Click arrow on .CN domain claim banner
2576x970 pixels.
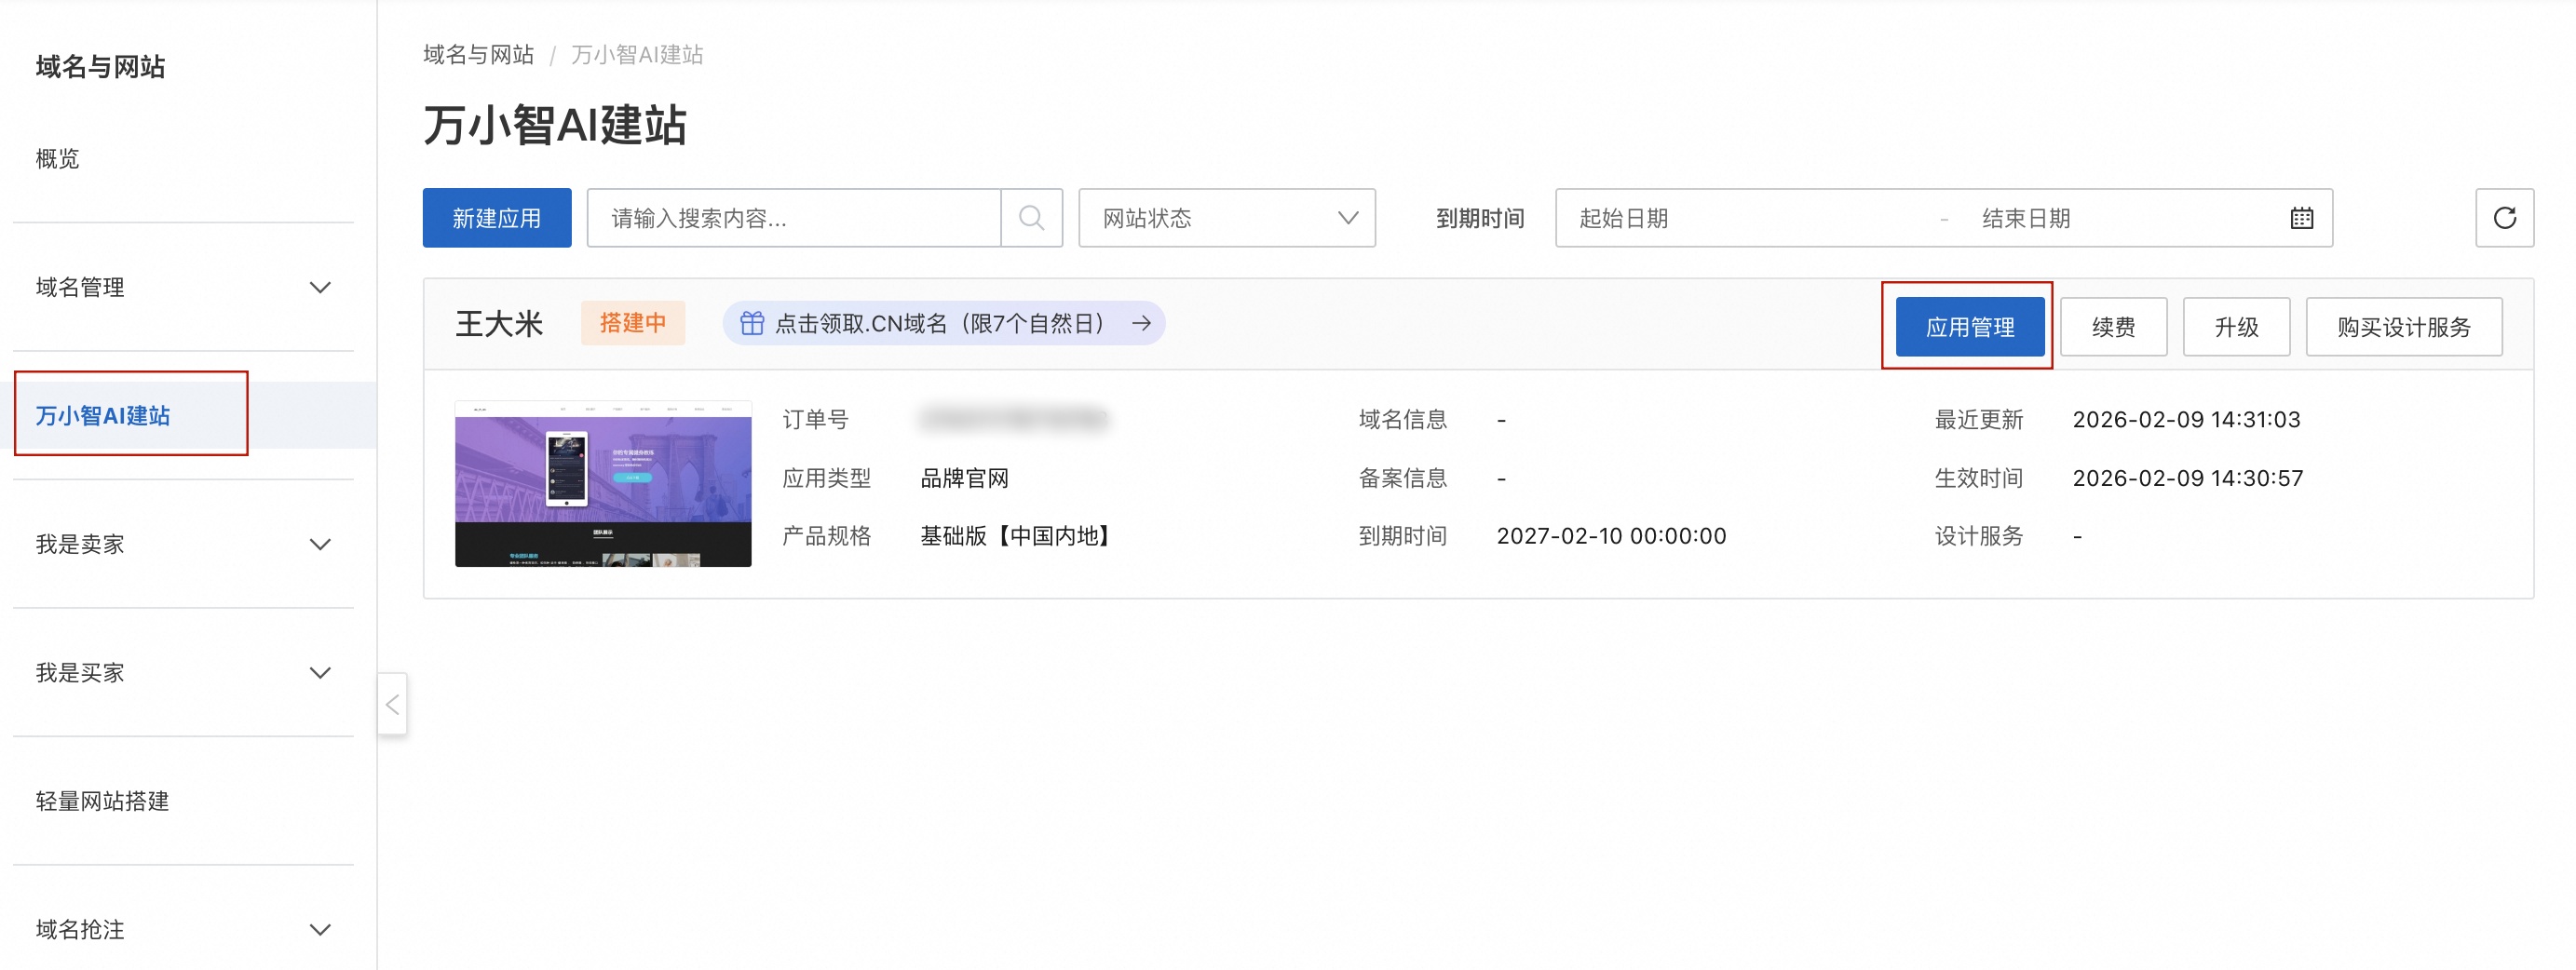click(1141, 323)
